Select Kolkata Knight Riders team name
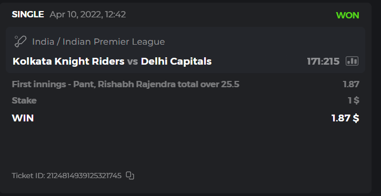 pos(68,61)
